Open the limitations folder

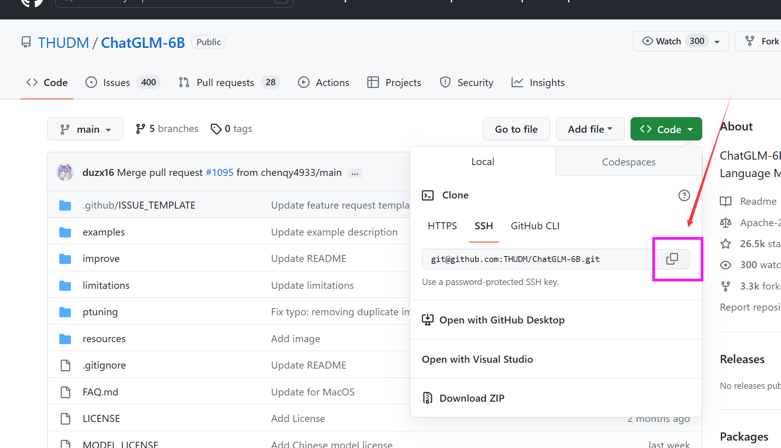click(106, 285)
